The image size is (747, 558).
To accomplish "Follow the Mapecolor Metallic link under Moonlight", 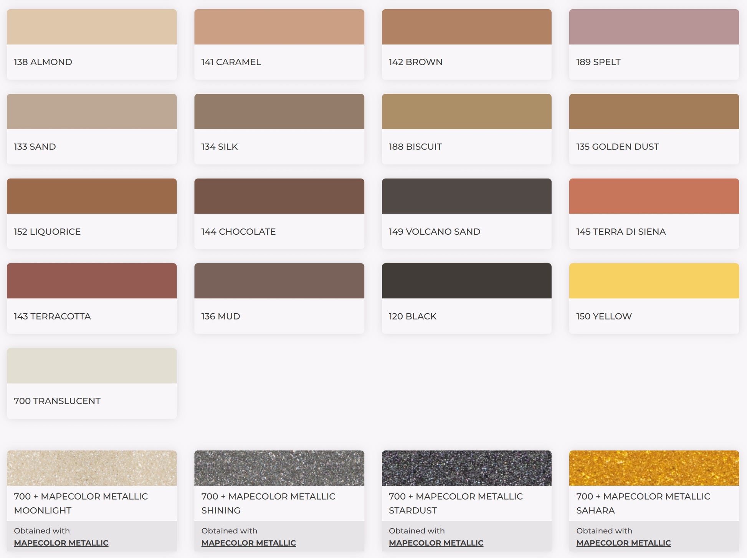I will click(x=61, y=543).
